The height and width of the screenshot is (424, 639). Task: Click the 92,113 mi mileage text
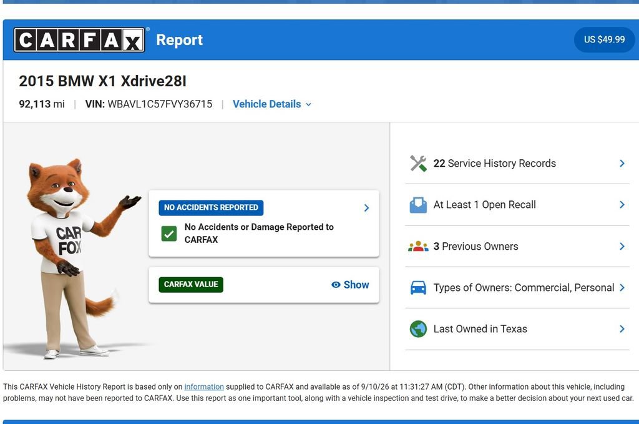click(x=42, y=104)
